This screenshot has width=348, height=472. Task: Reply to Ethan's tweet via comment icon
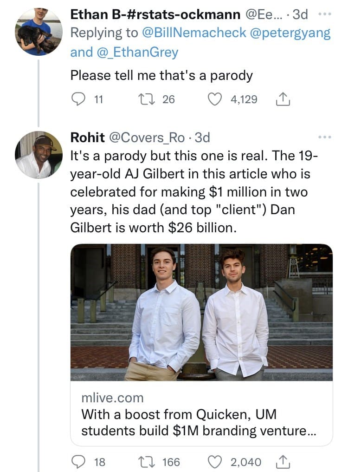[x=78, y=99]
